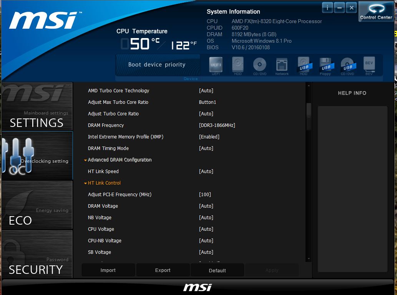The height and width of the screenshot is (295, 397).
Task: Click the HELP INFO panel heading
Action: (x=352, y=93)
